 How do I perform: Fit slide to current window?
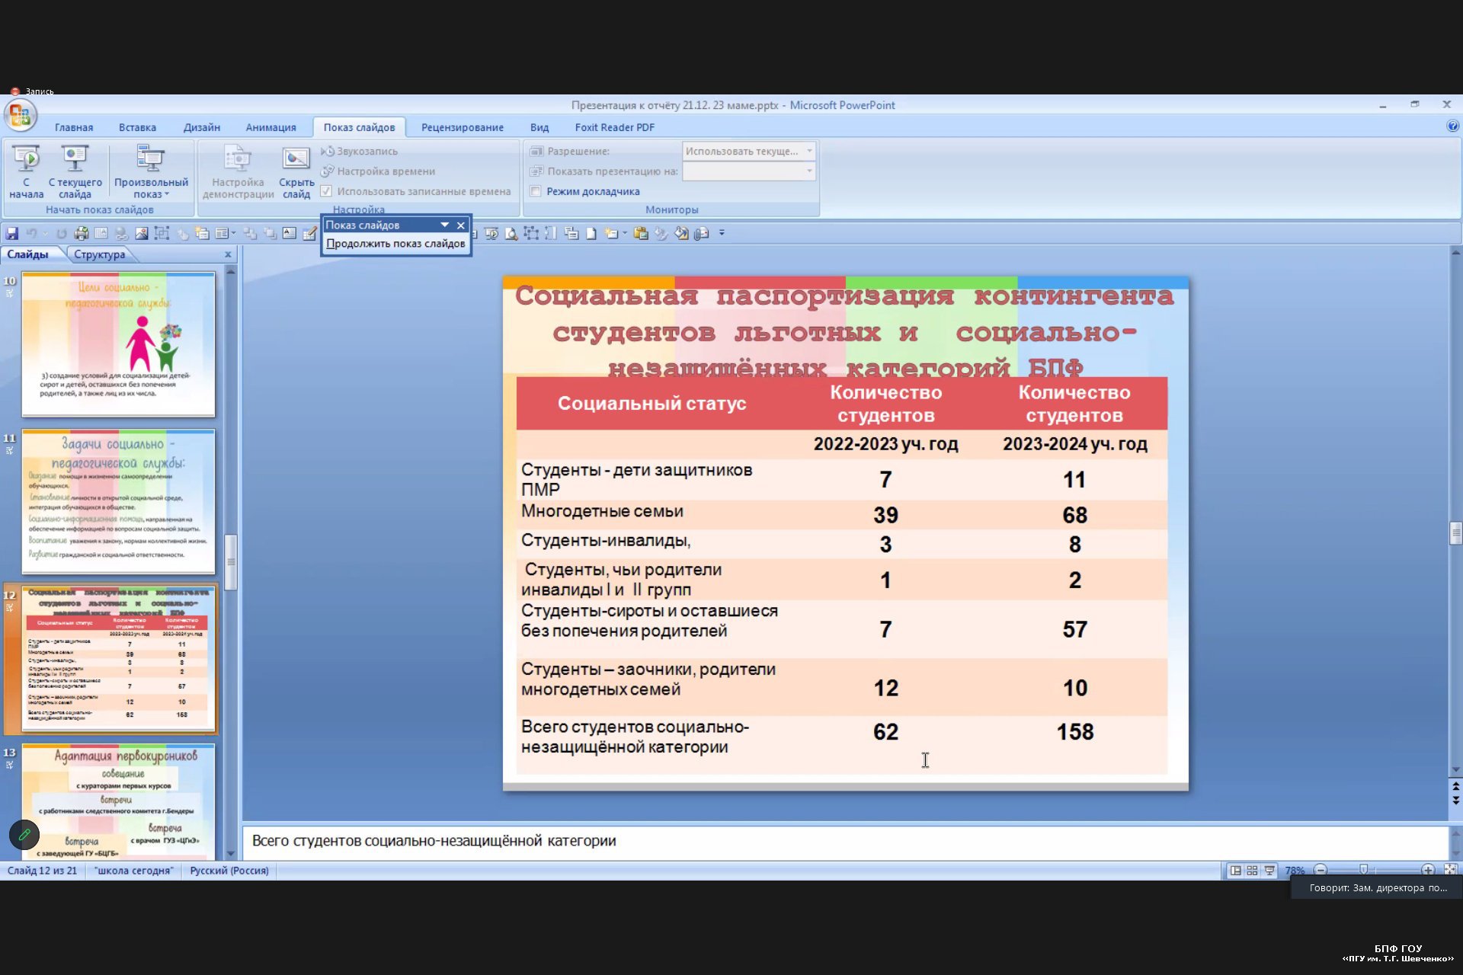[1451, 870]
